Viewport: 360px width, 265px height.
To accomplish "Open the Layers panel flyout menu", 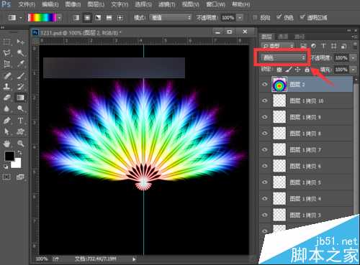I will pos(354,37).
